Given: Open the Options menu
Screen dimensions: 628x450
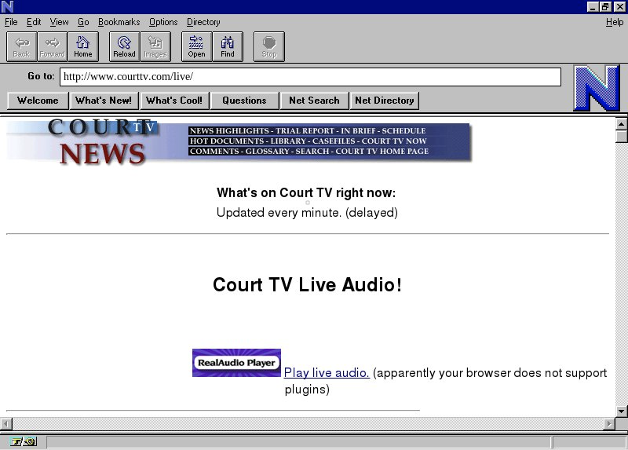Looking at the screenshot, I should (163, 22).
